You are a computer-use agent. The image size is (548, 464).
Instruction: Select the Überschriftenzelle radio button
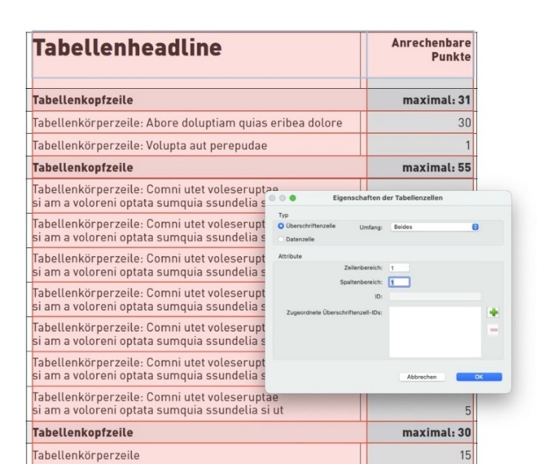pyautogui.click(x=281, y=226)
